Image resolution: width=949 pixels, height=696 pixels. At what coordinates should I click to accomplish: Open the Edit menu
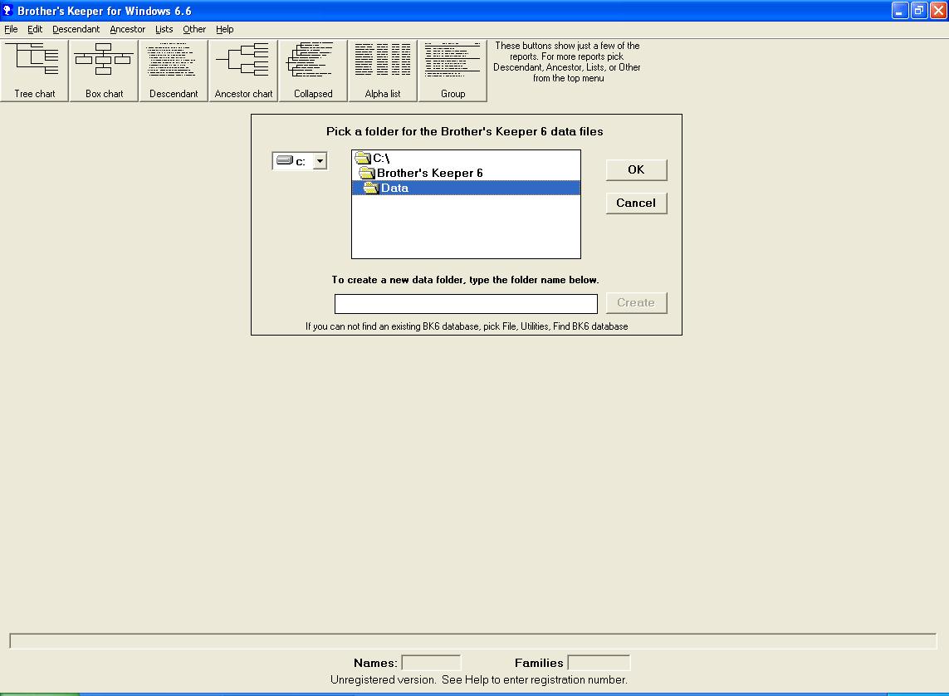click(x=35, y=29)
